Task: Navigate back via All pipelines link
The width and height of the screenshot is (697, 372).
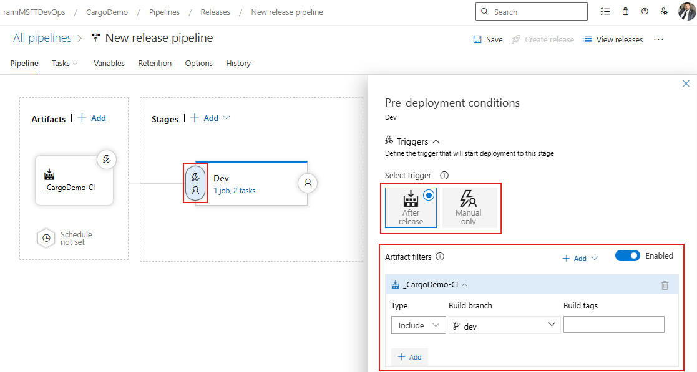Action: pyautogui.click(x=41, y=37)
